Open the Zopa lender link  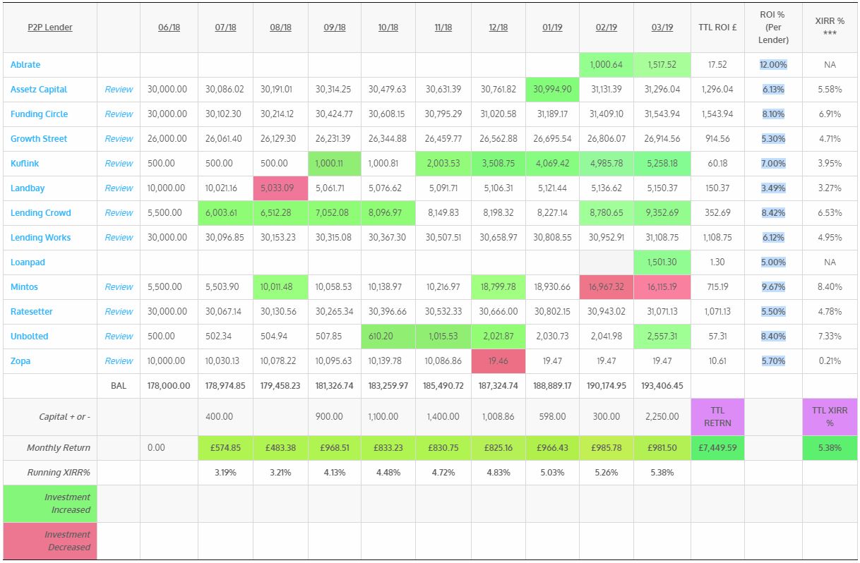click(x=20, y=361)
